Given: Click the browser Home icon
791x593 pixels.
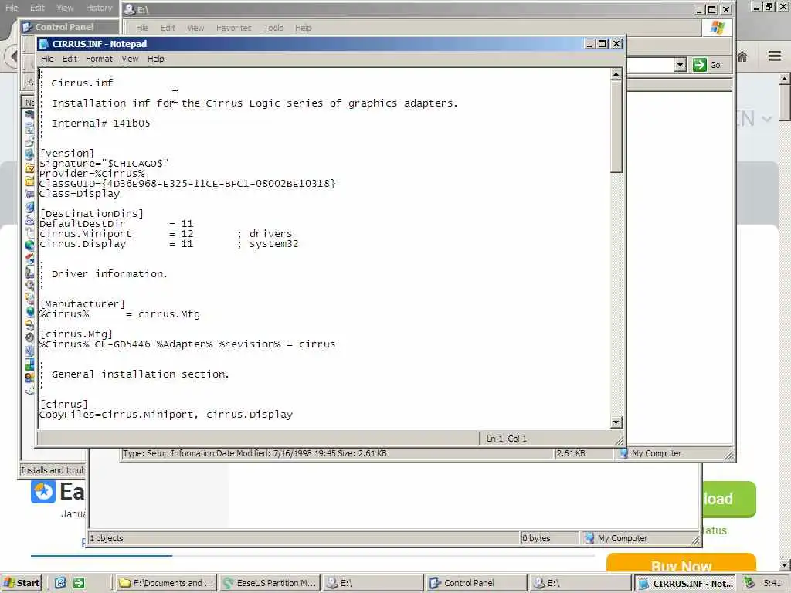Looking at the screenshot, I should (742, 56).
